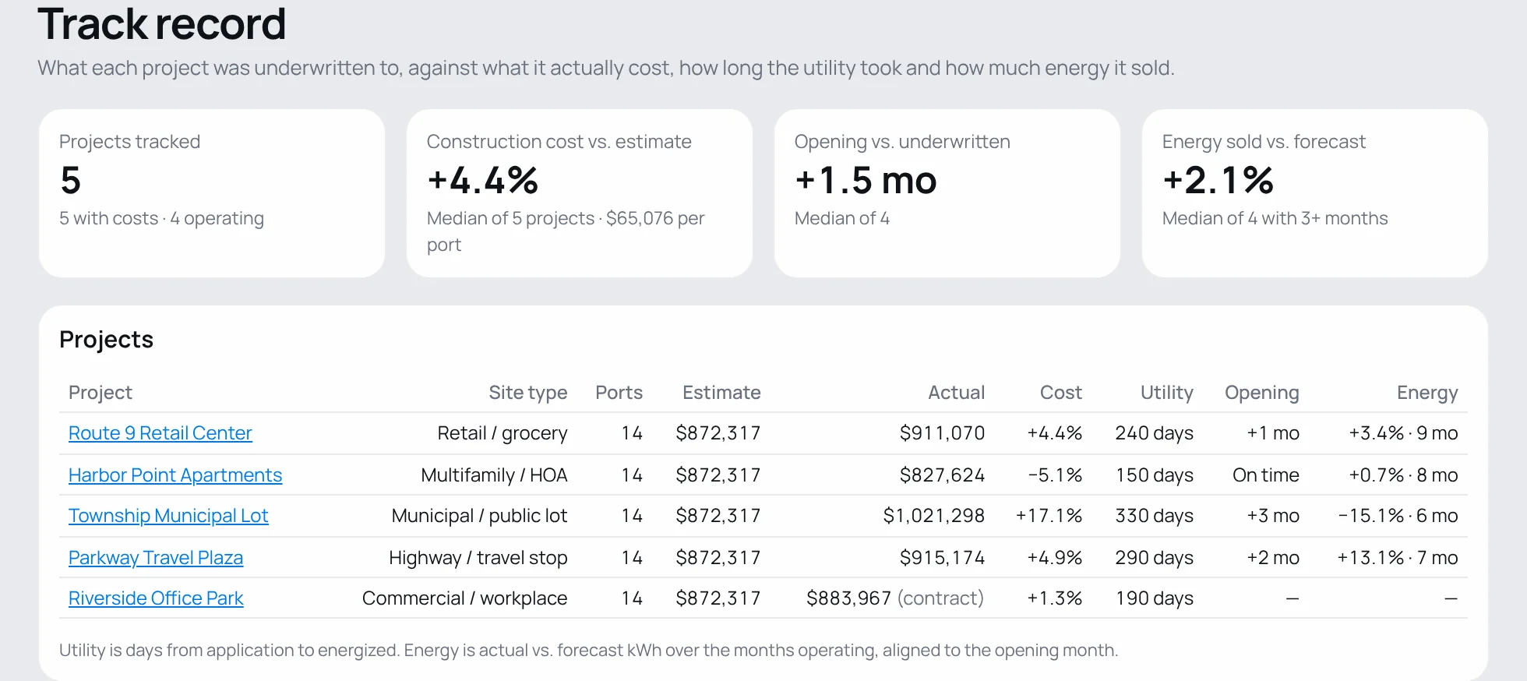Click the +17.1% cost variance cell
1527x681 pixels.
pyautogui.click(x=1049, y=516)
